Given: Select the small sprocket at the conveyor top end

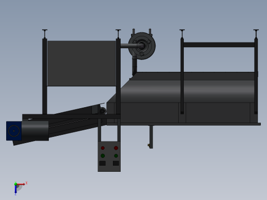Looking at the screenshot, I should 103,111.
